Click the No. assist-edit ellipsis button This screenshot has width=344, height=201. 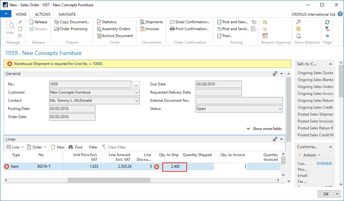(136, 84)
